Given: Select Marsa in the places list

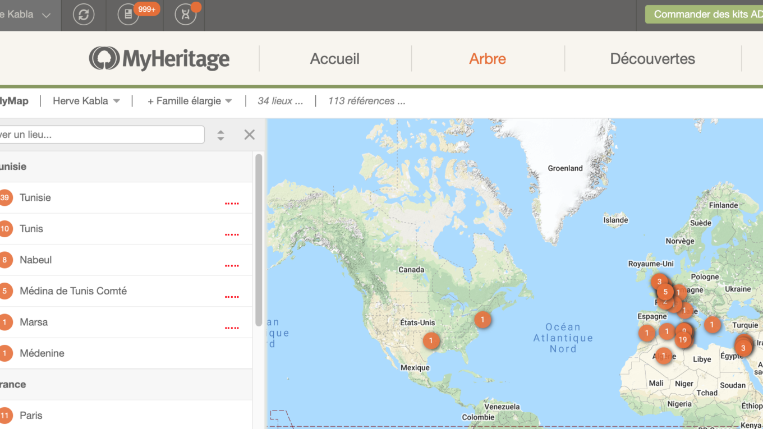Looking at the screenshot, I should [34, 322].
